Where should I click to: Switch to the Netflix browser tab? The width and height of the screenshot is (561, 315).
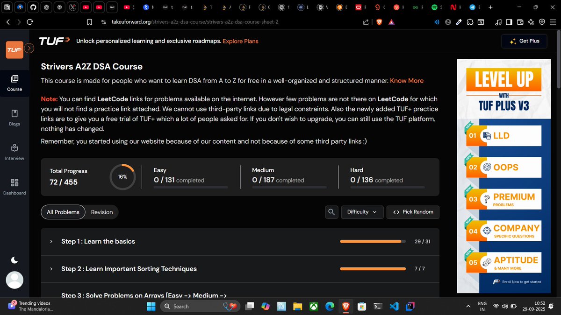pos(456,7)
